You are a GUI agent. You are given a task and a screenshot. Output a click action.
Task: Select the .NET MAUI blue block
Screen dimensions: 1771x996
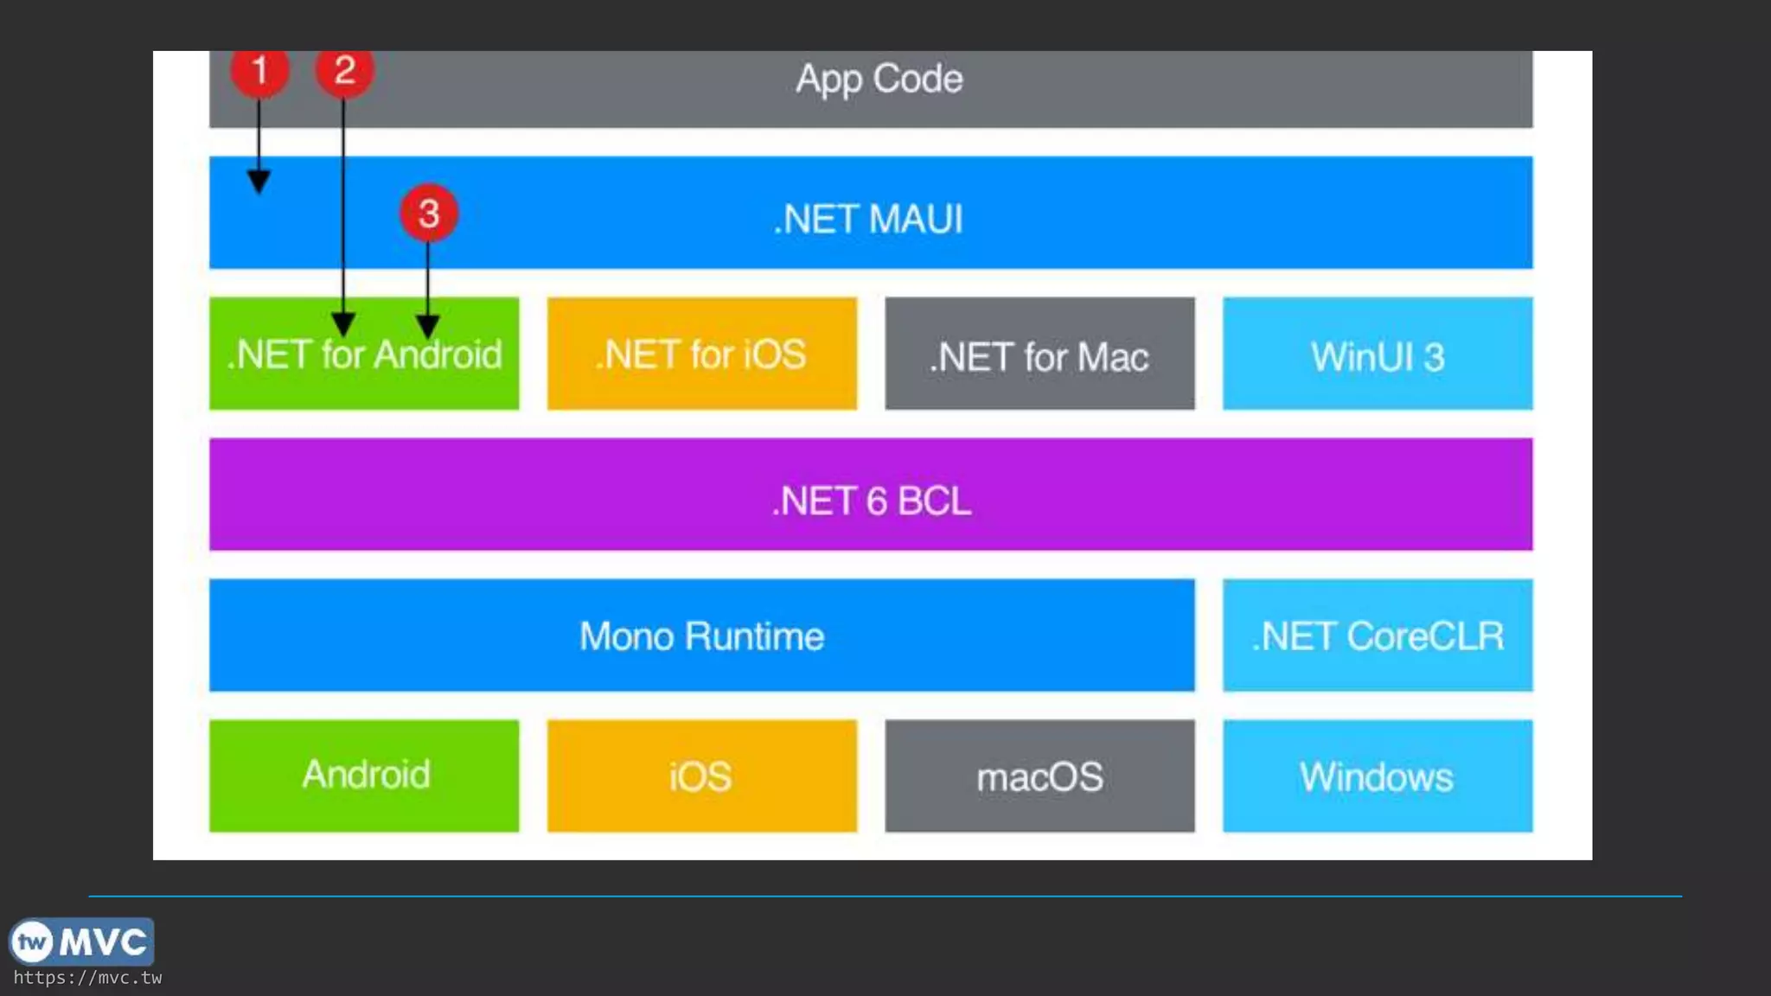[x=868, y=218]
